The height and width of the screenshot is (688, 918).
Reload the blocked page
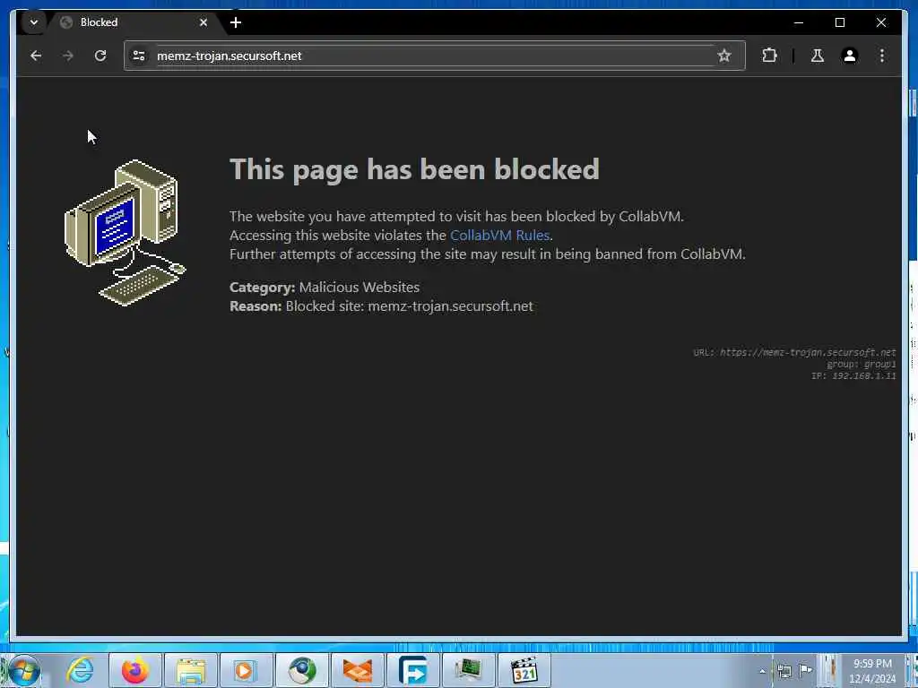point(100,56)
